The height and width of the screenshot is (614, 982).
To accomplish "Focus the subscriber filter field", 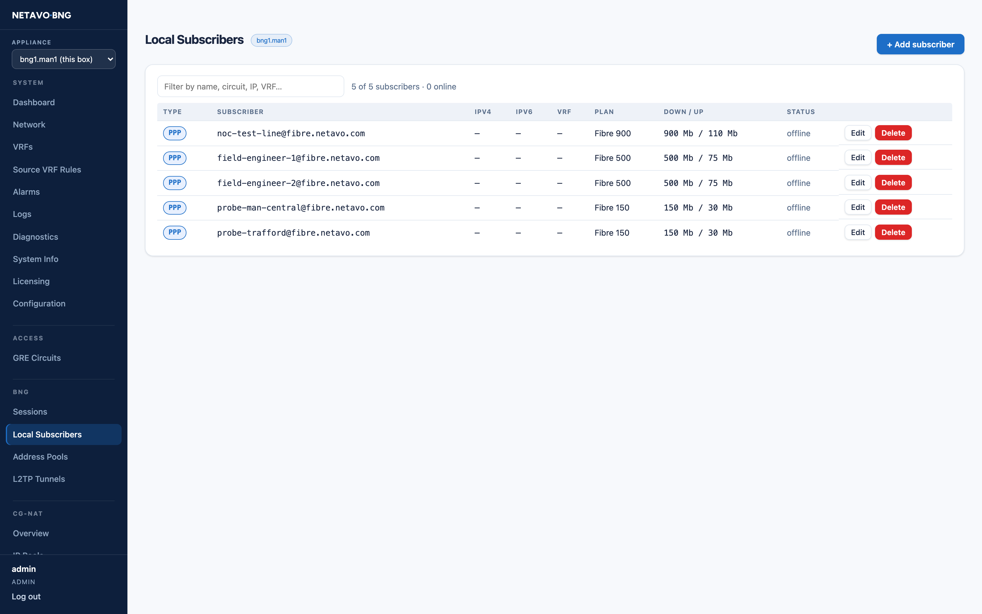I will coord(250,87).
